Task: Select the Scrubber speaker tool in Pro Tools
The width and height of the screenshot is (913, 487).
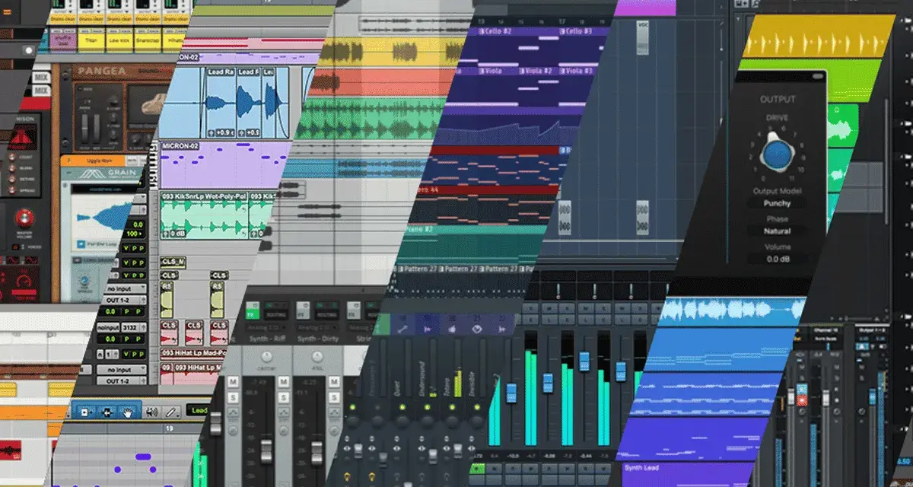Action: 151,412
